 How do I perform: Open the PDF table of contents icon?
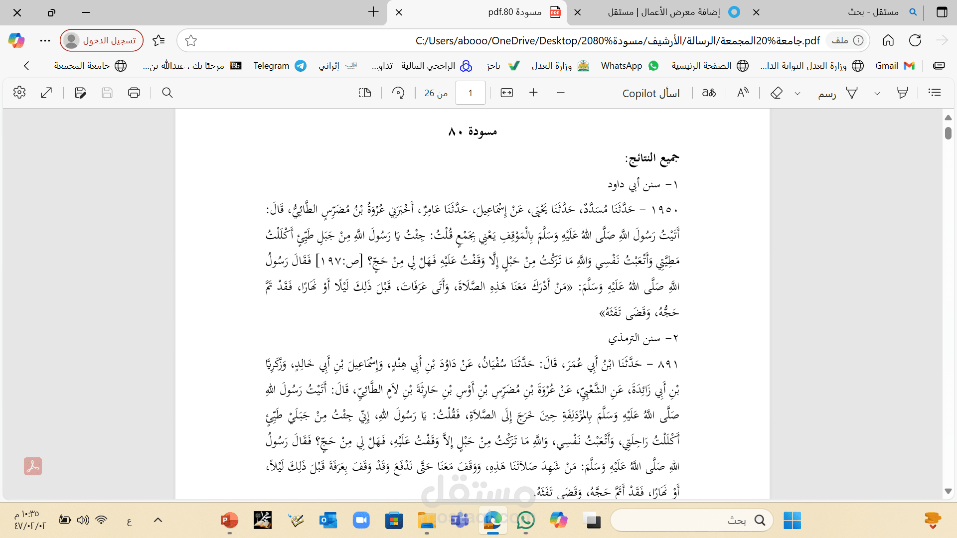pyautogui.click(x=935, y=93)
